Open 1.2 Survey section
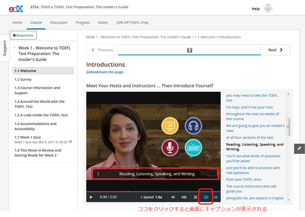 click(x=23, y=80)
